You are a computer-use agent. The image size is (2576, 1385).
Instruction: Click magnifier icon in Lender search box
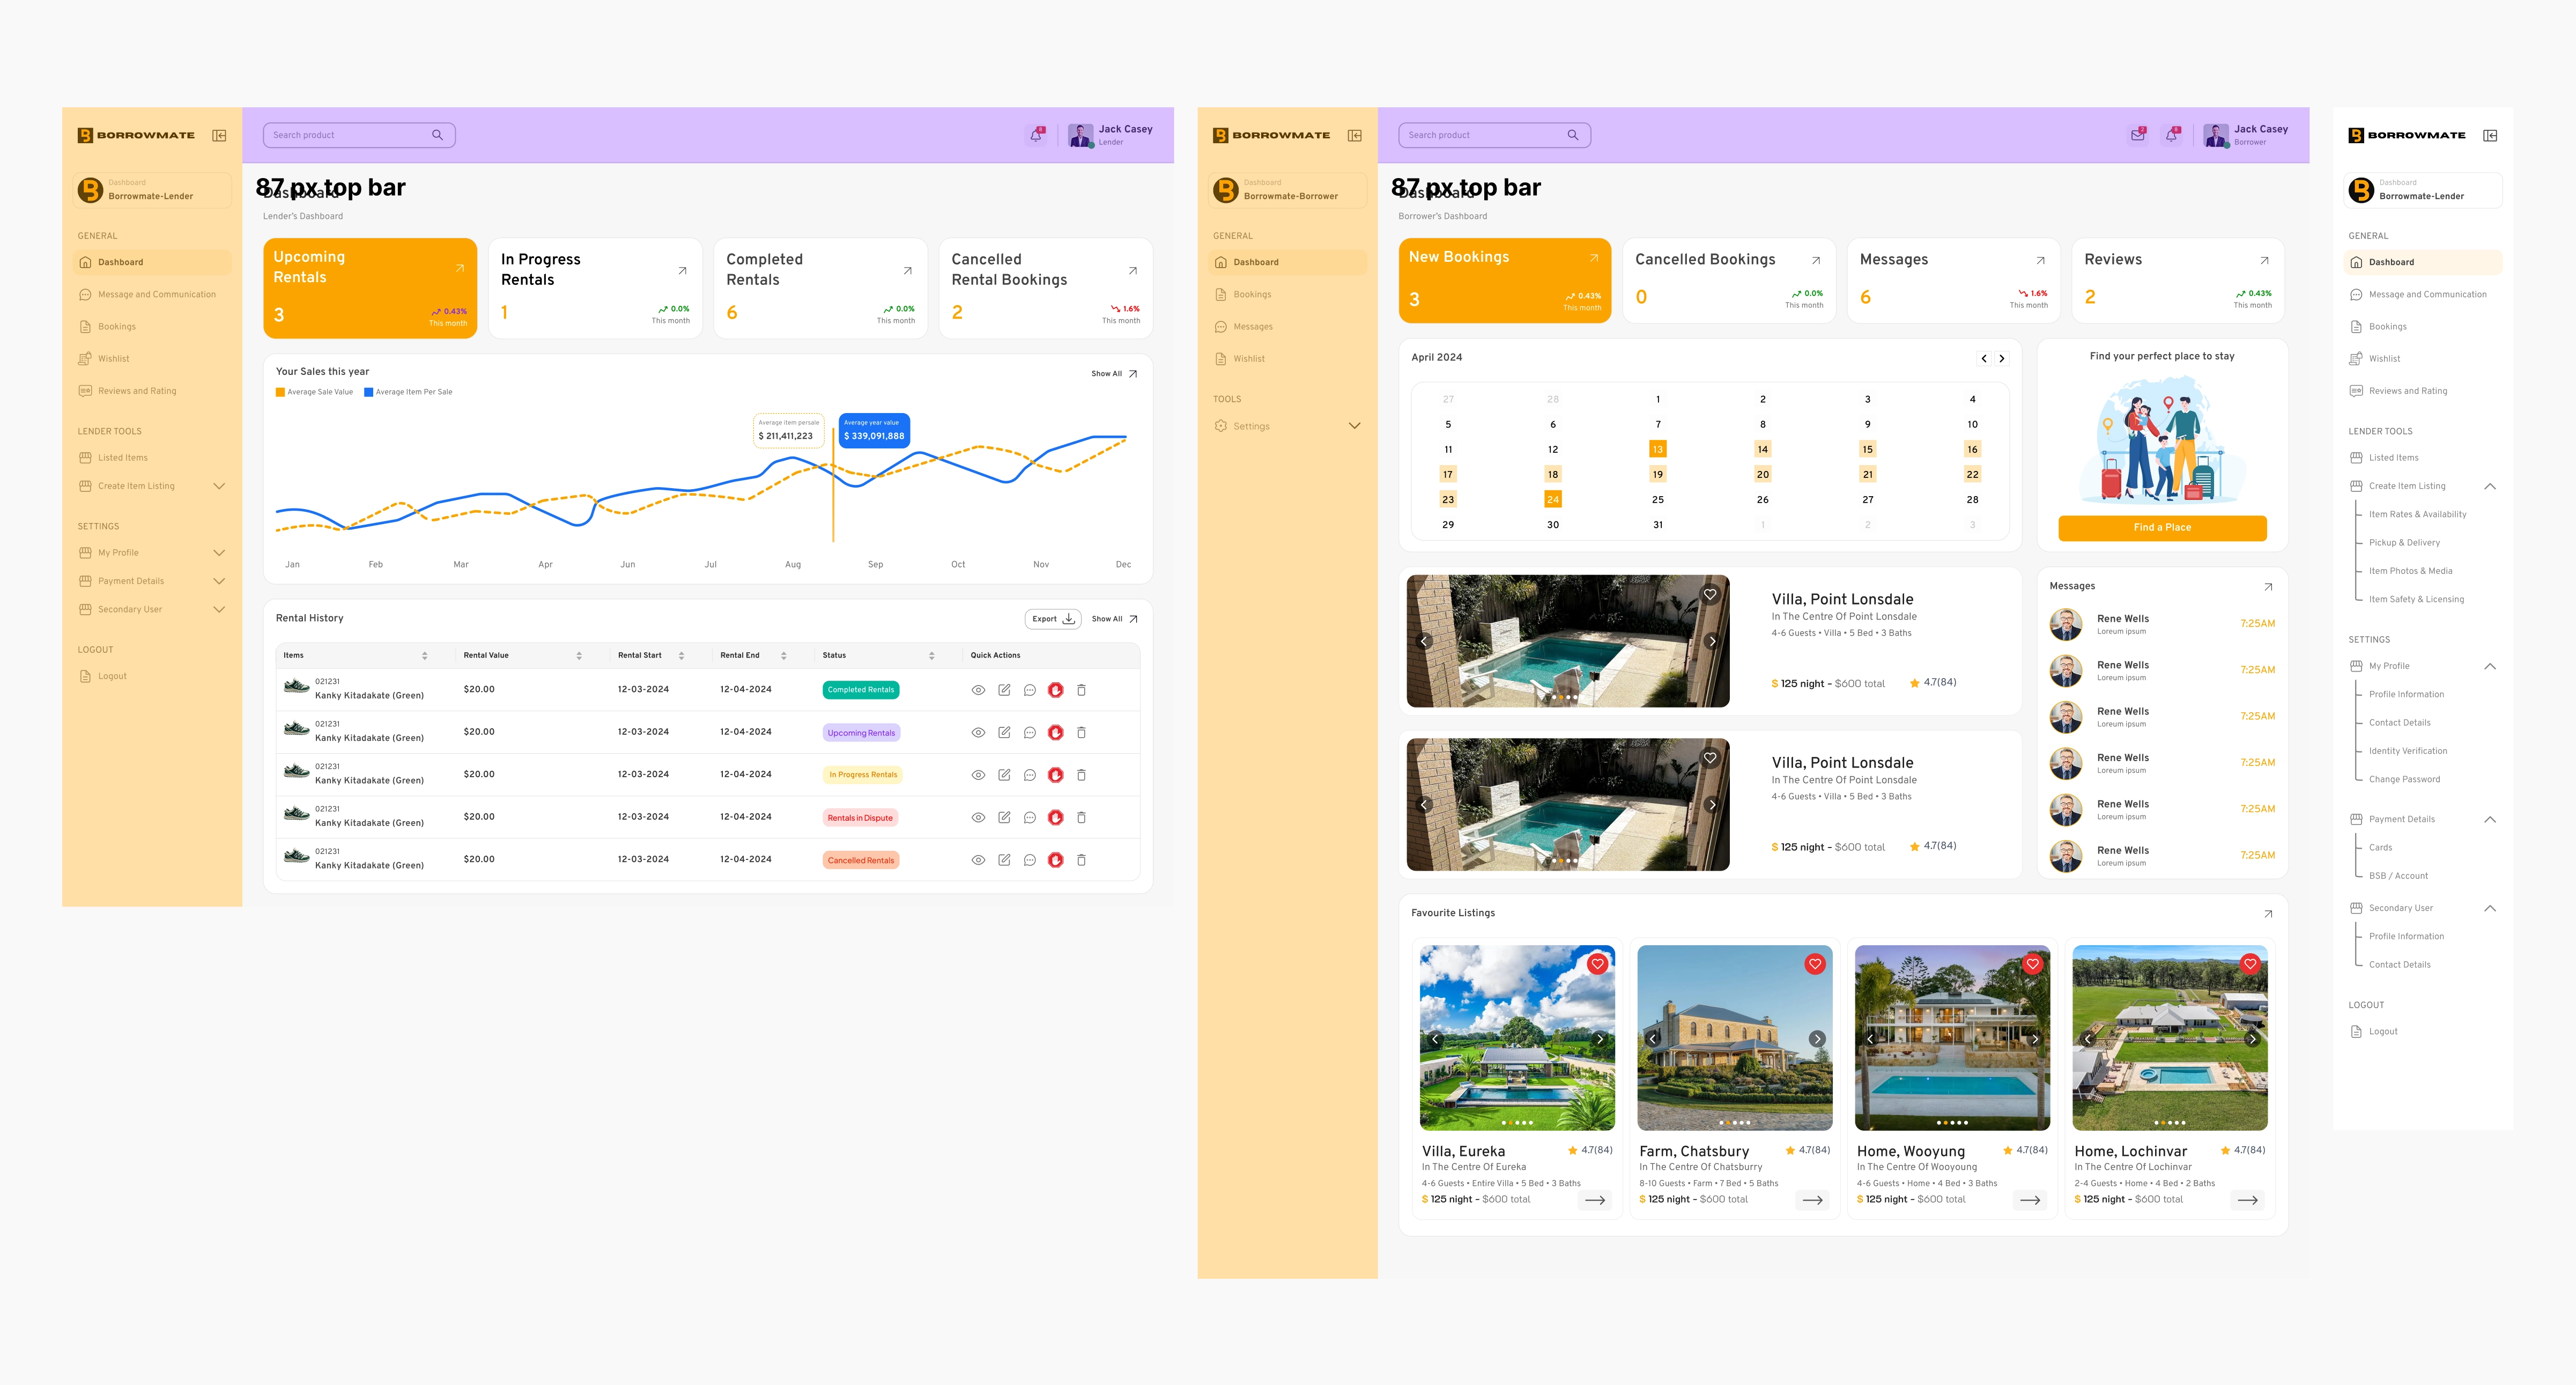coord(437,135)
